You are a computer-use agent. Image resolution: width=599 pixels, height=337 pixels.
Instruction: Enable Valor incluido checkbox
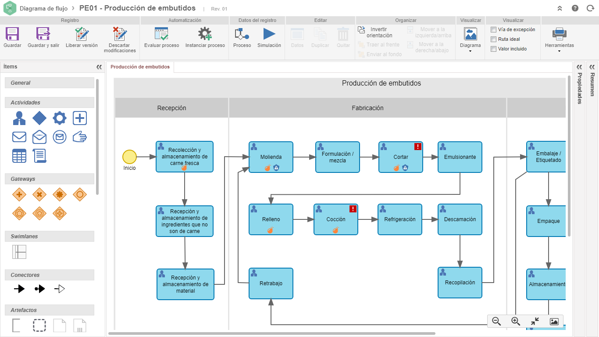point(493,49)
